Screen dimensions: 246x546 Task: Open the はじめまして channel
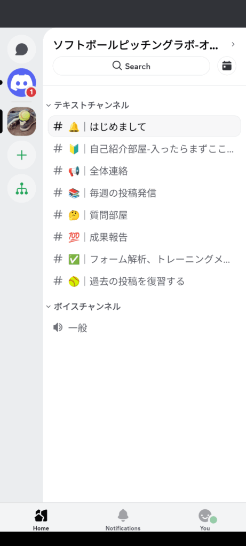click(144, 126)
